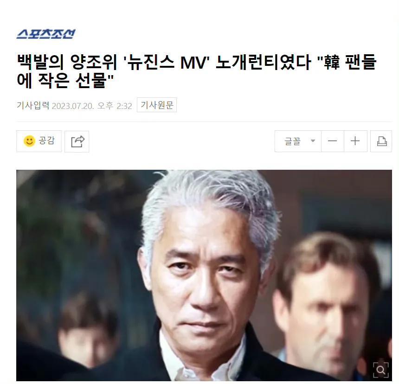399x384 pixels.
Task: Click the headline starting with 백발의 양조위
Action: (x=197, y=71)
